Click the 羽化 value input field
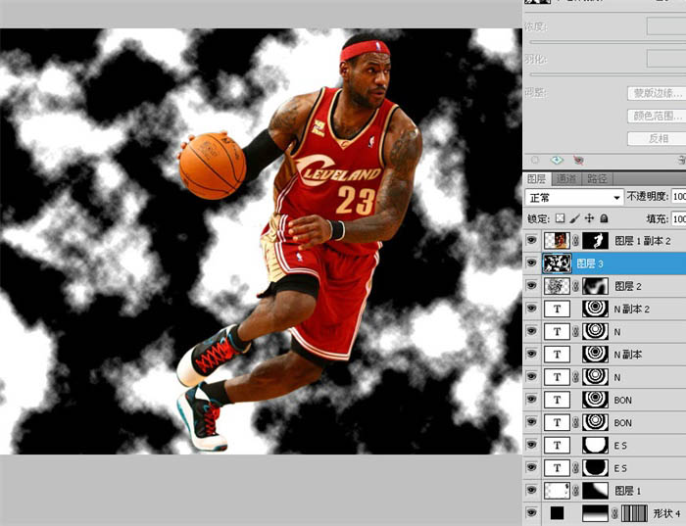This screenshot has height=526, width=686. [666, 59]
